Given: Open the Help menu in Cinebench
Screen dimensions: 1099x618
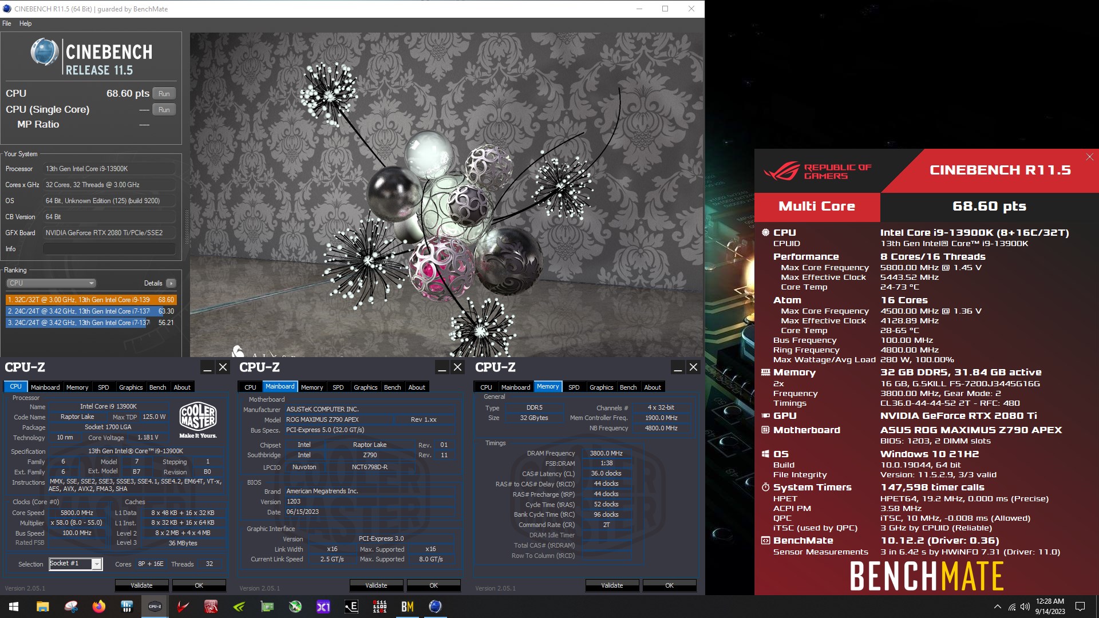Looking at the screenshot, I should coord(26,23).
